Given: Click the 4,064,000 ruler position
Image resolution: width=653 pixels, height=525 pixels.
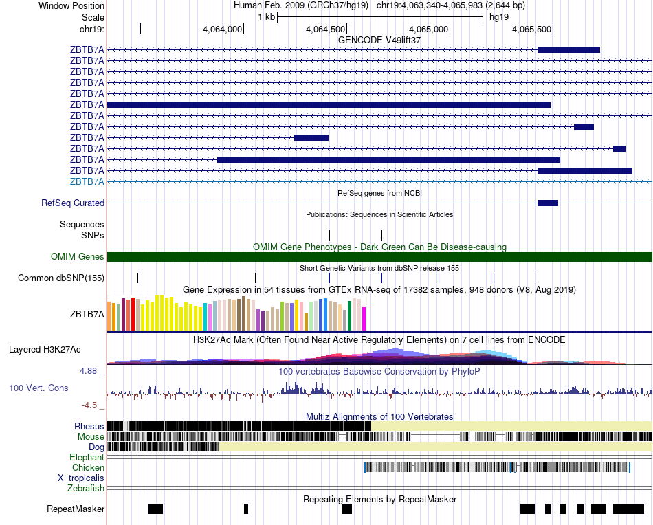Looking at the screenshot, I should [x=223, y=29].
